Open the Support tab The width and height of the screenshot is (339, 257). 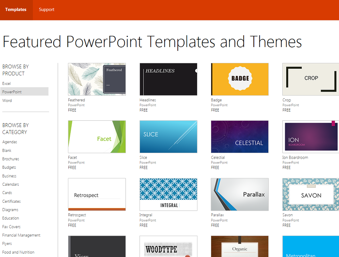click(x=46, y=10)
